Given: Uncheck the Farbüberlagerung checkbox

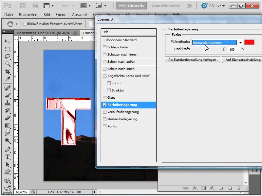Looking at the screenshot, I should pos(104,105).
